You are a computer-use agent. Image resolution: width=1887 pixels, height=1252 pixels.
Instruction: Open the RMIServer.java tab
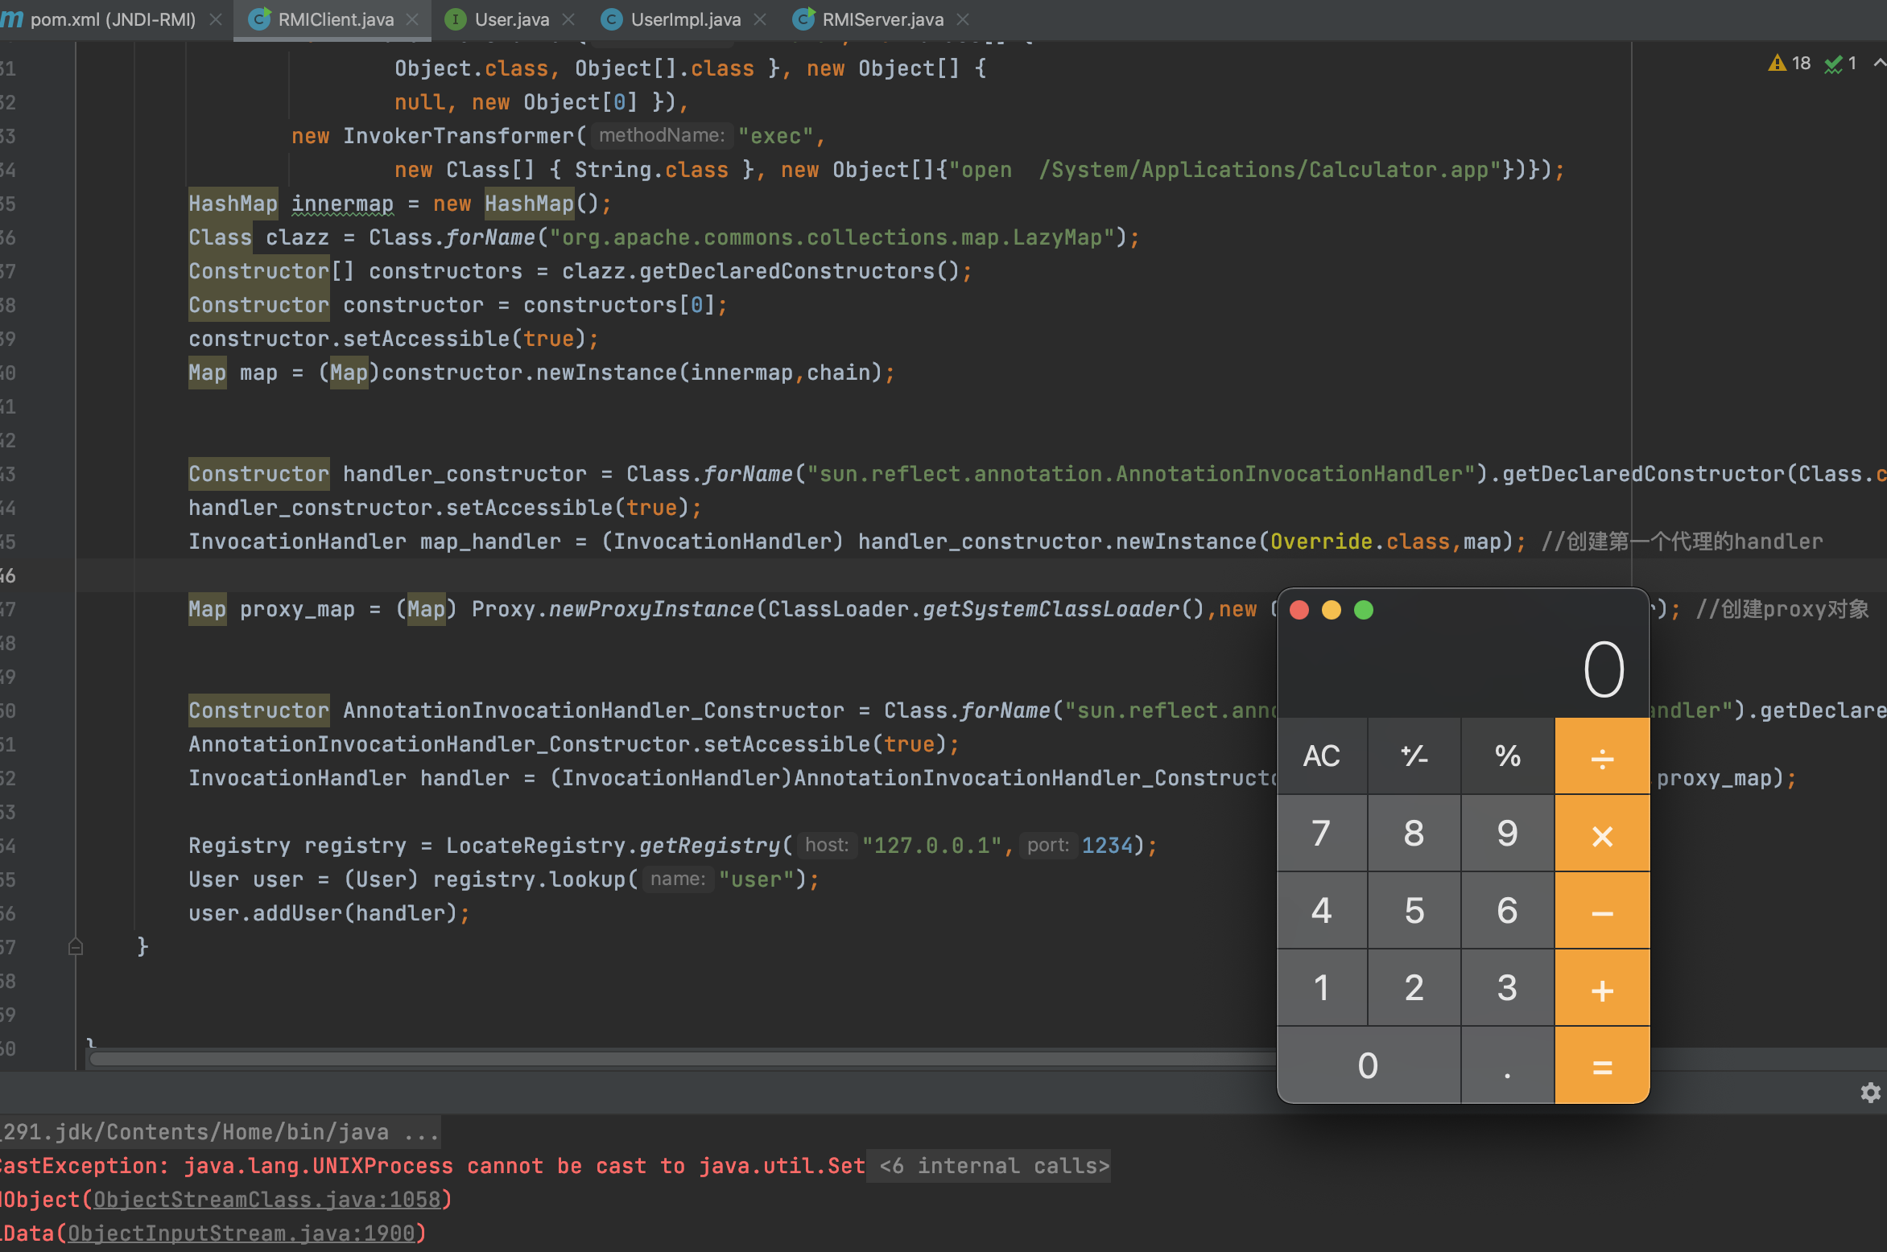pos(882,19)
